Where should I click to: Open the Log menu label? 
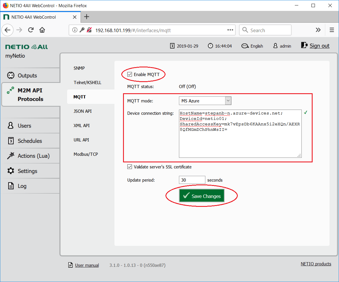coord(22,186)
